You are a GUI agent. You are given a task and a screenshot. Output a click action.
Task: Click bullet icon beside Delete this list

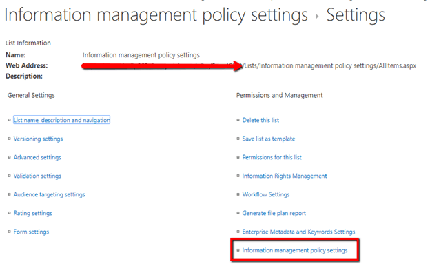(238, 120)
